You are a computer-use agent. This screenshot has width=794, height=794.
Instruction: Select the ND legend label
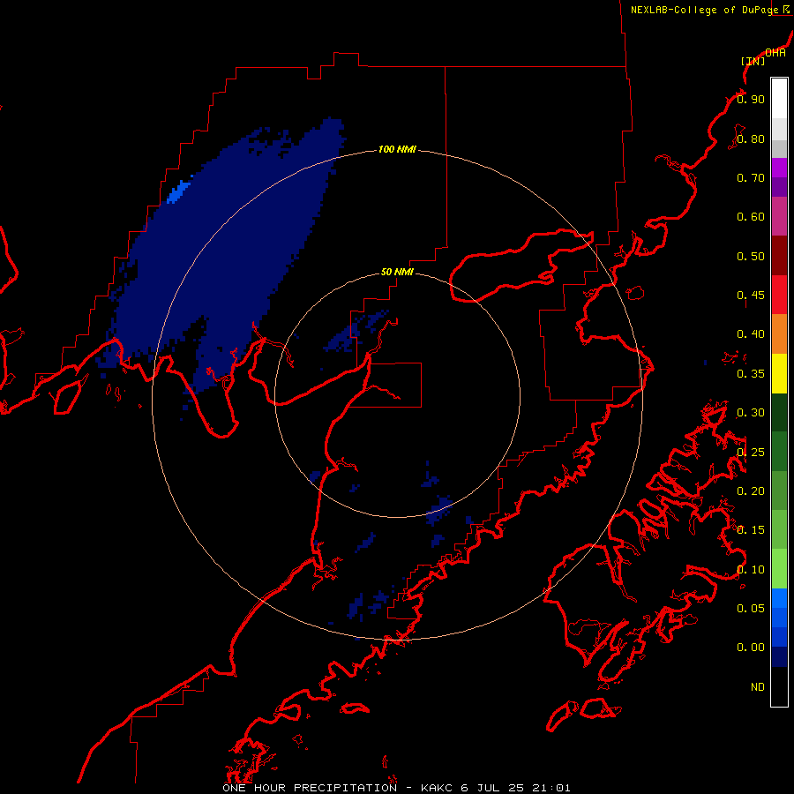point(758,687)
